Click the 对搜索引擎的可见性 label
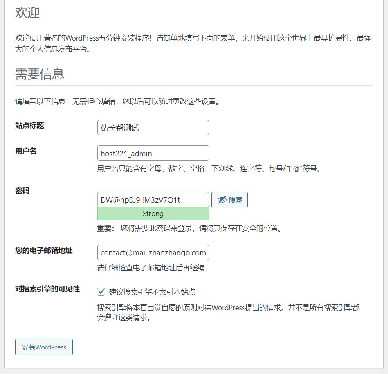The width and height of the screenshot is (388, 374). (x=47, y=289)
